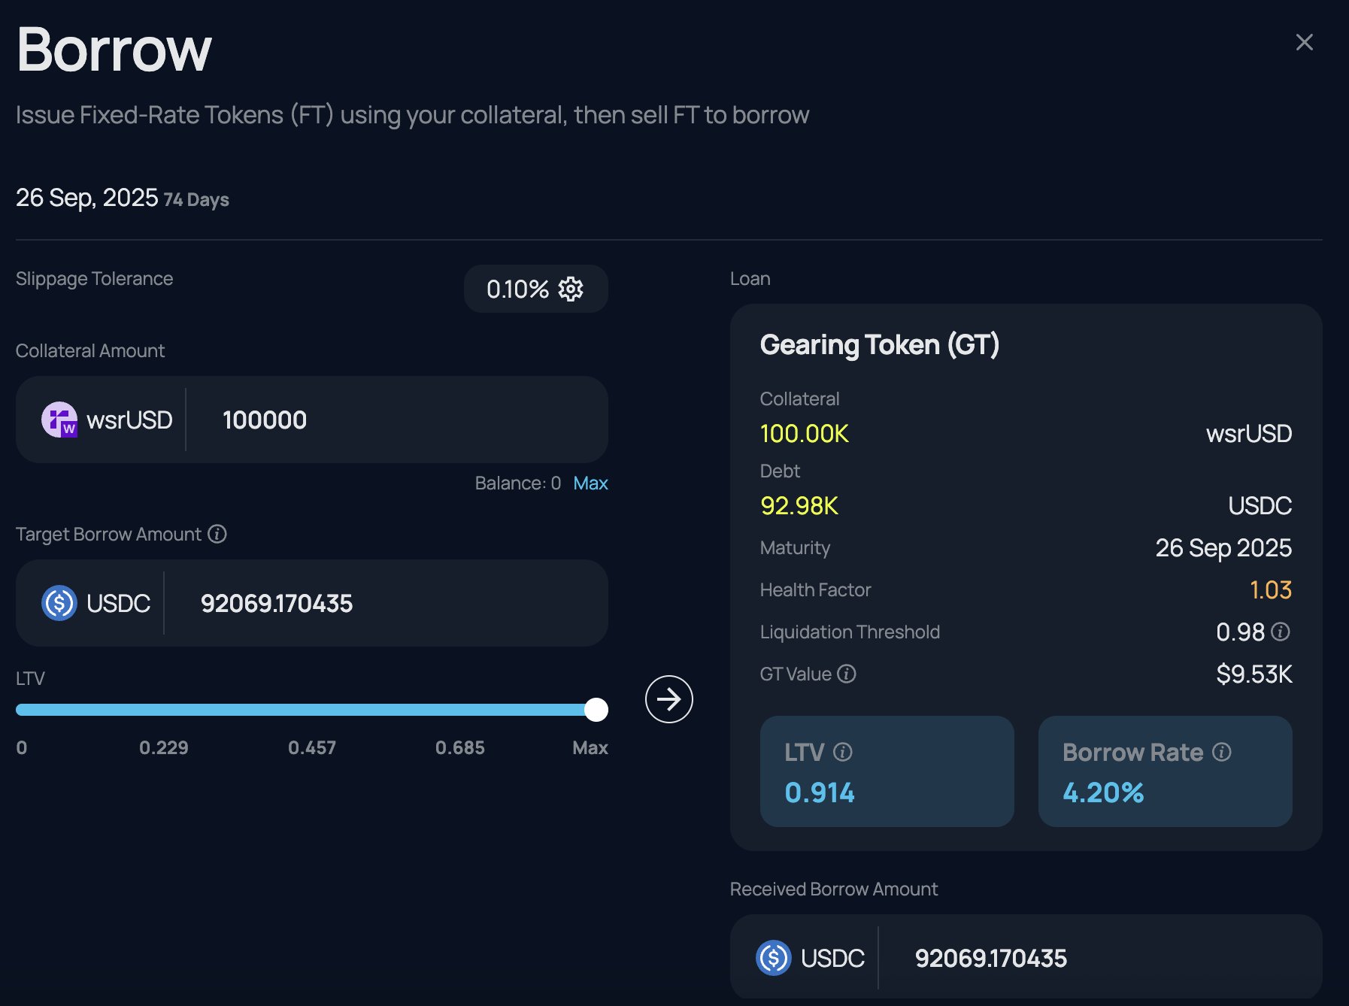Click the USDC icon in Received Borrow Amount
The width and height of the screenshot is (1349, 1006).
[x=774, y=958]
